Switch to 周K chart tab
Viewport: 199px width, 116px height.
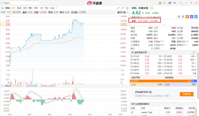[x=31, y=8]
